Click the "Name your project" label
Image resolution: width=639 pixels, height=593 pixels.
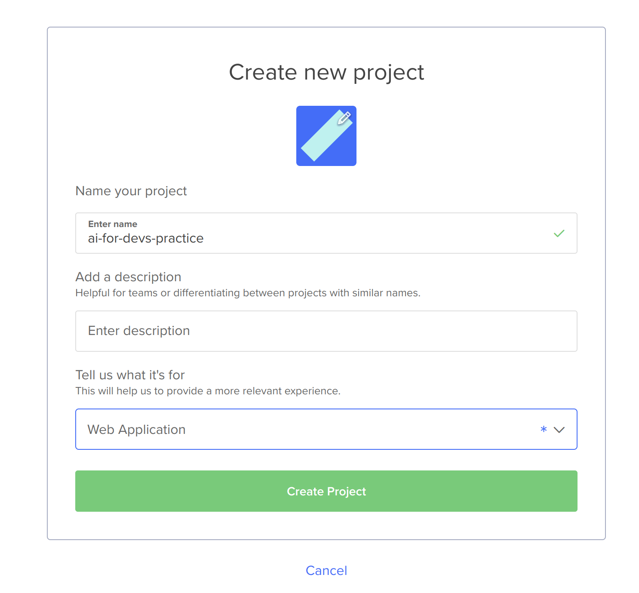(x=131, y=191)
